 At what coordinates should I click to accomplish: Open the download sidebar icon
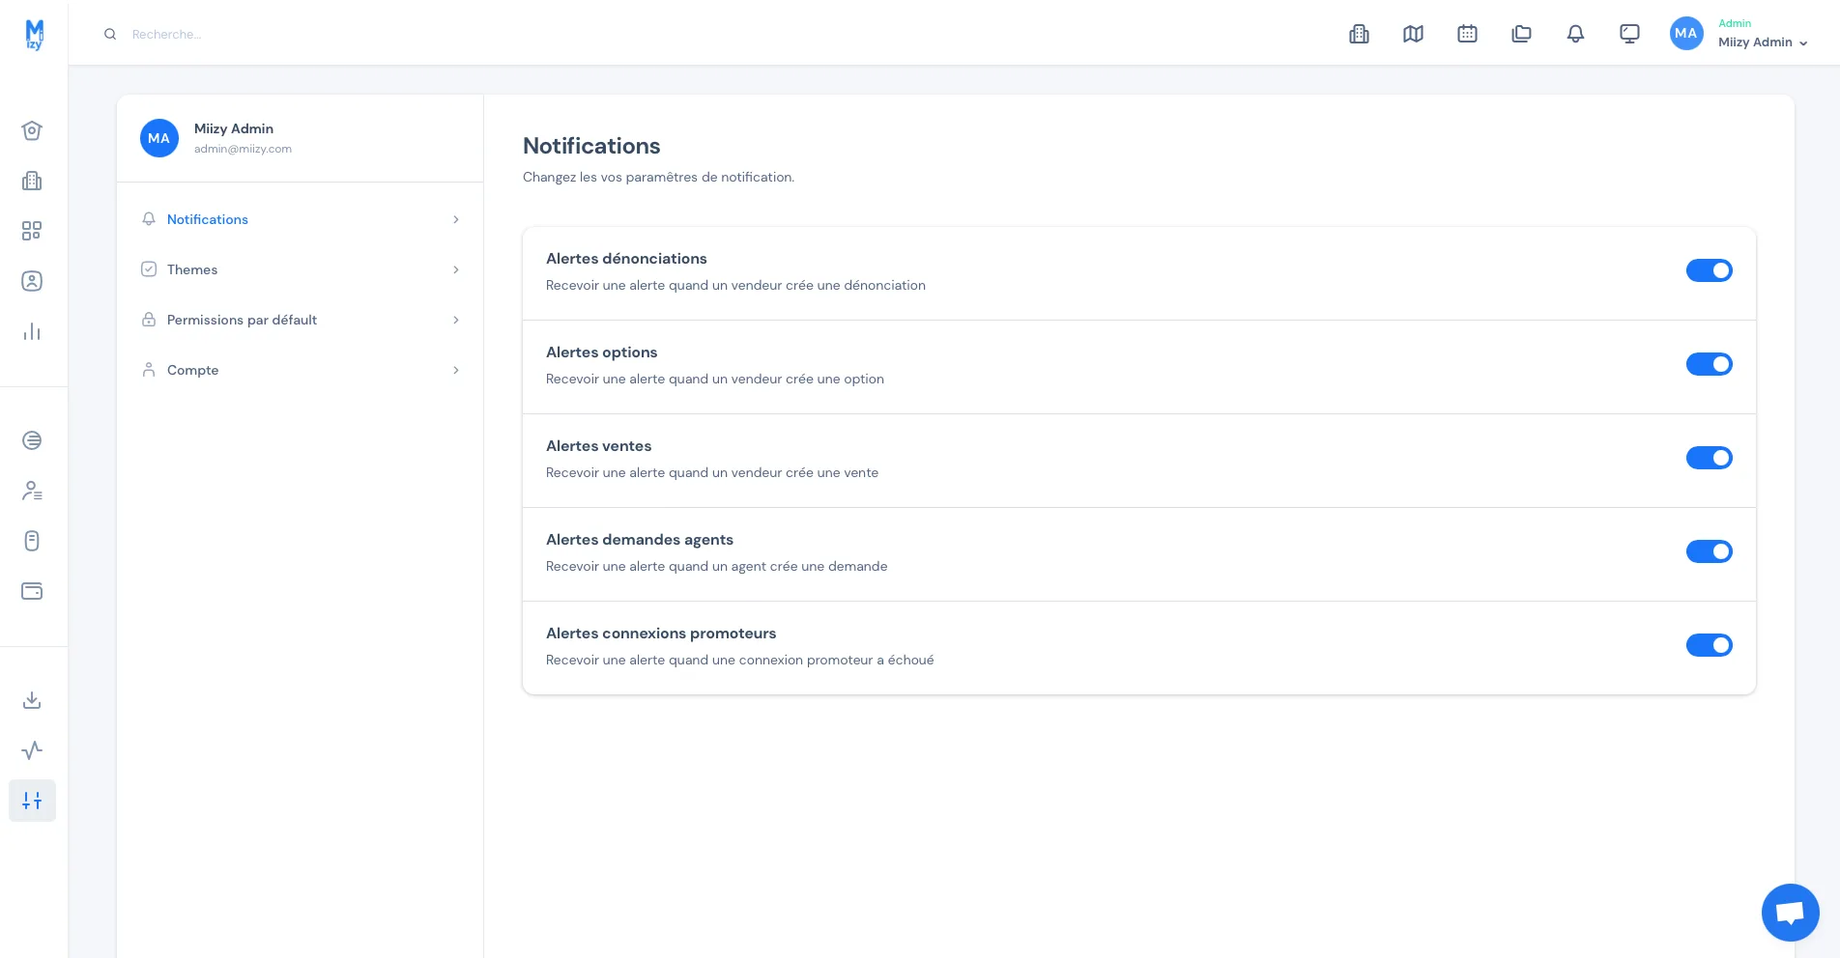(x=32, y=700)
